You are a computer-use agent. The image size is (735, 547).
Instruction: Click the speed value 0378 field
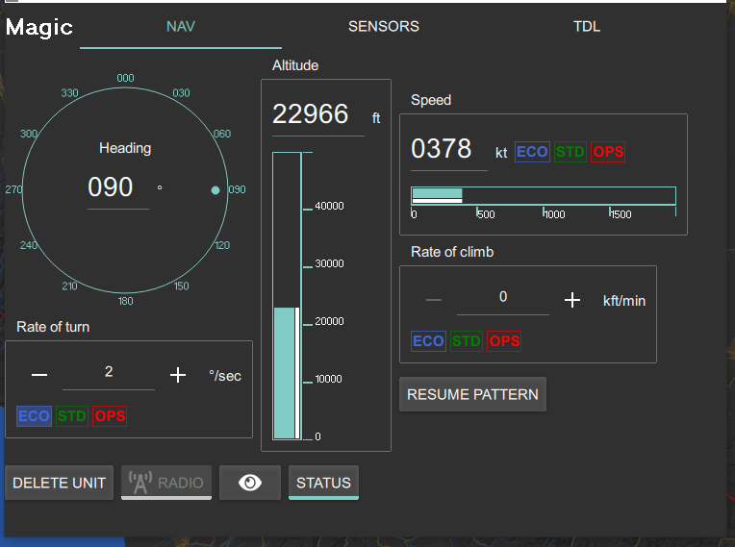tap(449, 150)
